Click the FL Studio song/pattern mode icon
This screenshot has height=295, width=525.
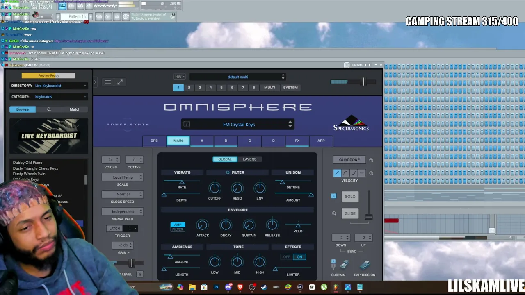tap(62, 6)
